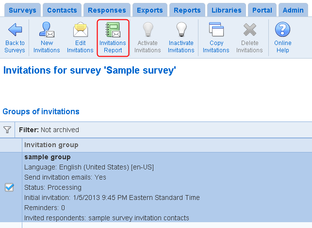
Task: Go to the Admin tab
Action: [x=293, y=10]
